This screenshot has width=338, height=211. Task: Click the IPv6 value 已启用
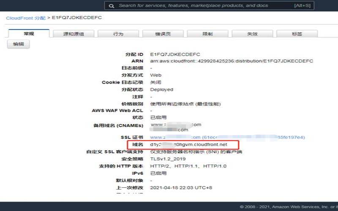158,173
